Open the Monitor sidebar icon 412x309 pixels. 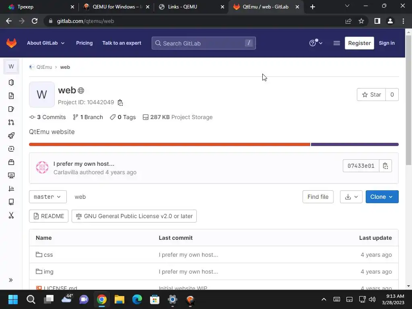pos(11,175)
